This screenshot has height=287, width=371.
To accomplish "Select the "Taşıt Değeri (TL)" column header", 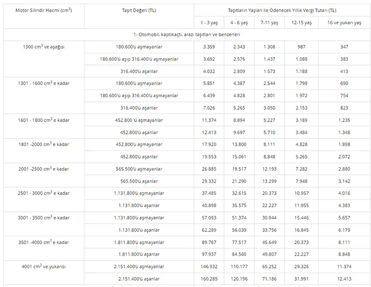I will (x=139, y=11).
